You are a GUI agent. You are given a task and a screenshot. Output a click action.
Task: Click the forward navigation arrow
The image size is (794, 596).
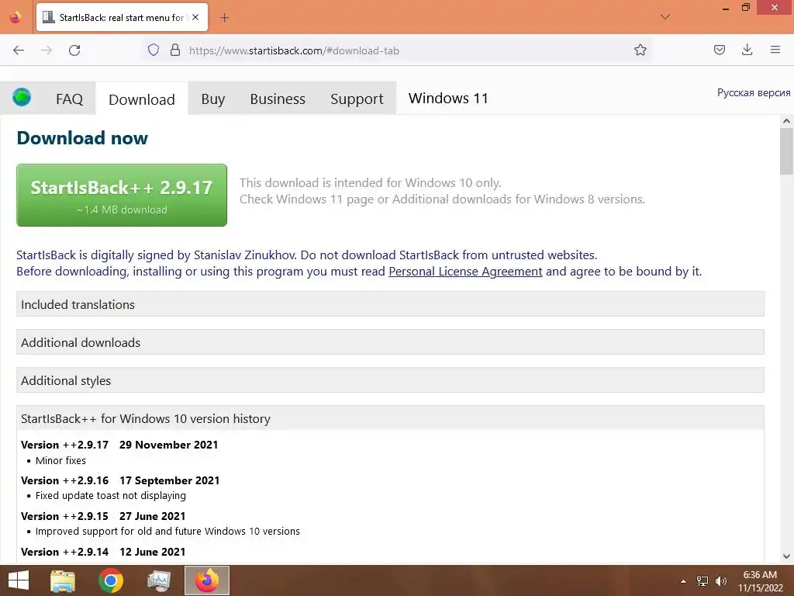pyautogui.click(x=47, y=50)
